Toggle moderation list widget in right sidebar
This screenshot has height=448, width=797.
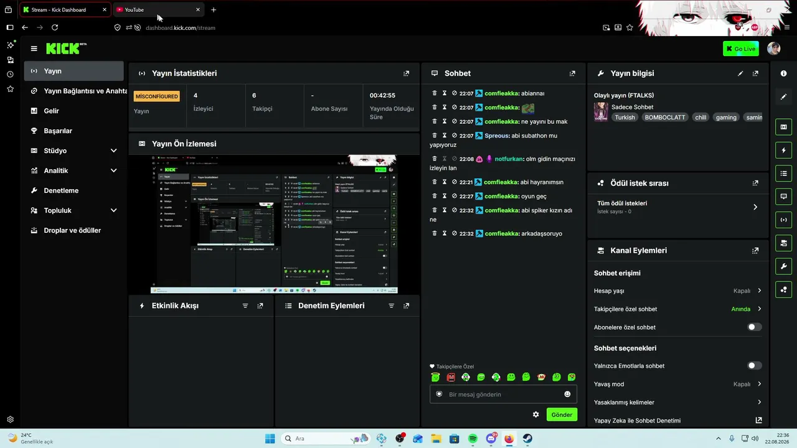click(x=783, y=173)
